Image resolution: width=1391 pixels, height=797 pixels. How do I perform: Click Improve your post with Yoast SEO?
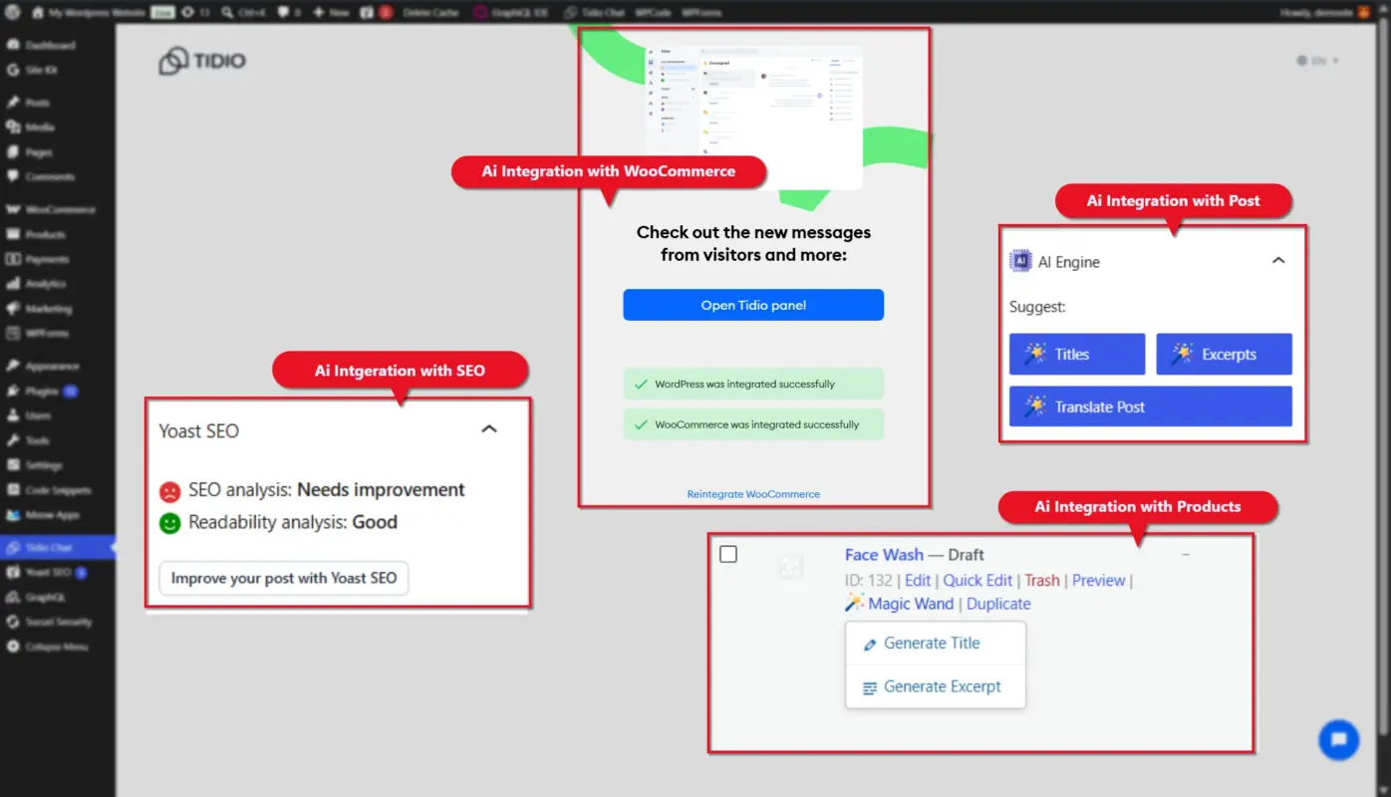click(x=284, y=578)
